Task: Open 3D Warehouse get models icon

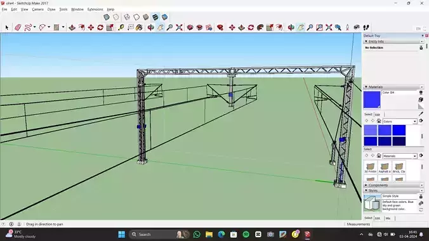Action: click(190, 27)
